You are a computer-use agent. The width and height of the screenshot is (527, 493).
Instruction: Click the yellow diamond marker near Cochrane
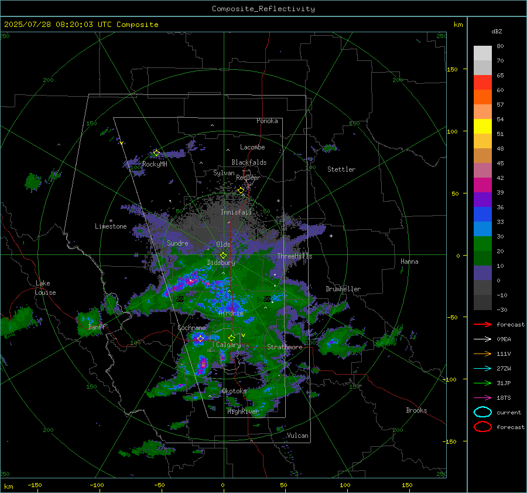201,339
